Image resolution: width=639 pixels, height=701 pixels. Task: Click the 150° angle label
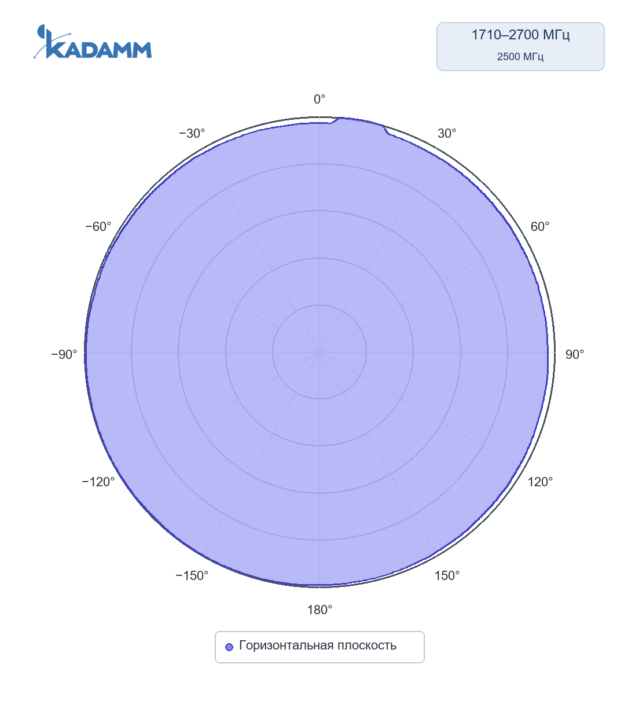[x=447, y=575]
